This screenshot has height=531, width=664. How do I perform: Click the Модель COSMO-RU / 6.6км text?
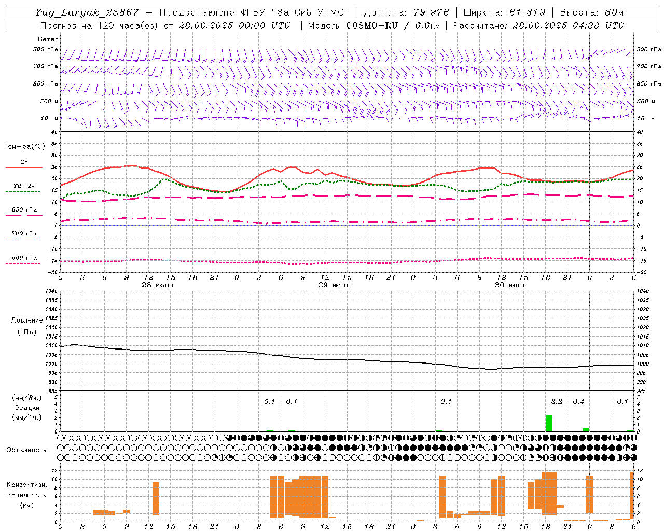click(374, 25)
